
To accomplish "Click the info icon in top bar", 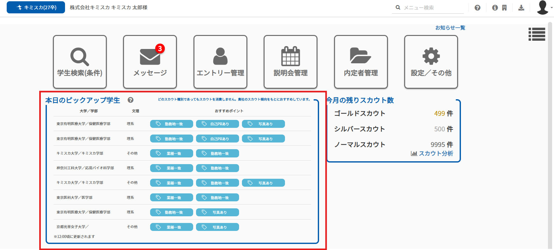I will pos(495,8).
